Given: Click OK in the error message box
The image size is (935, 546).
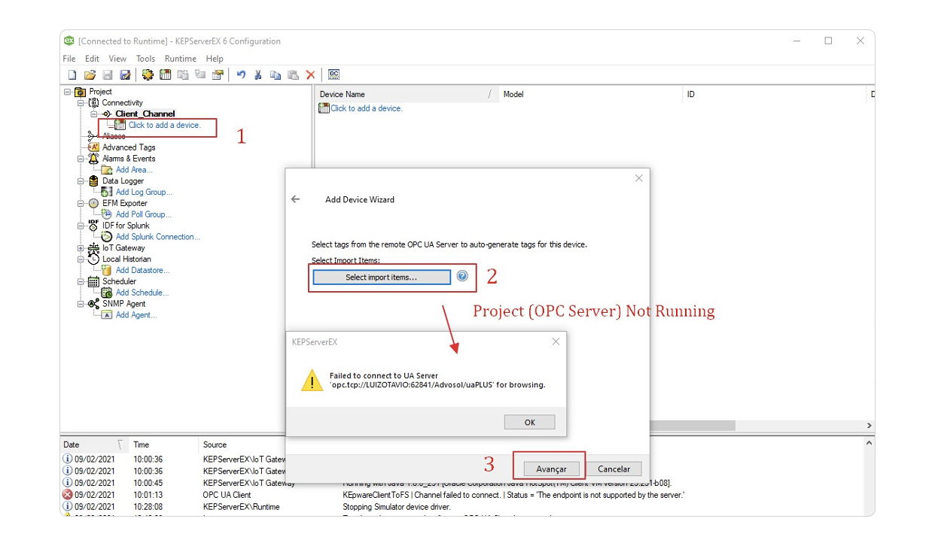Looking at the screenshot, I should 530,422.
